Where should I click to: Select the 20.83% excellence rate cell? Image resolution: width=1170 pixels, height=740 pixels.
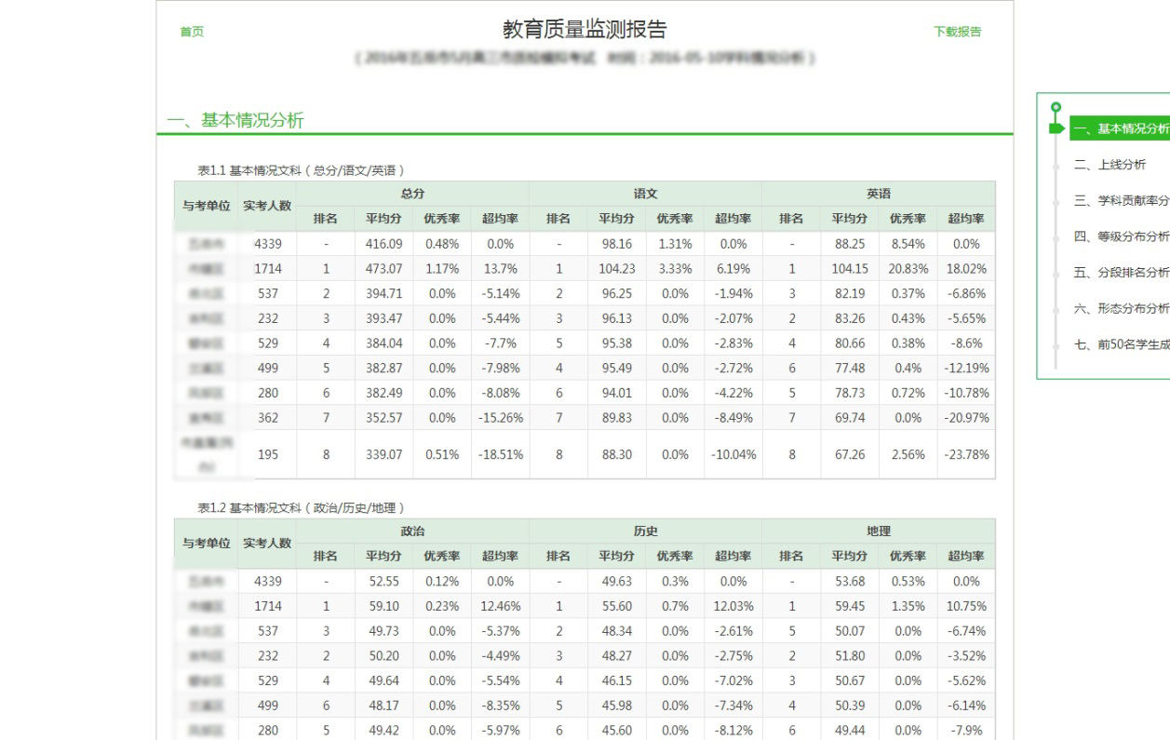908,269
